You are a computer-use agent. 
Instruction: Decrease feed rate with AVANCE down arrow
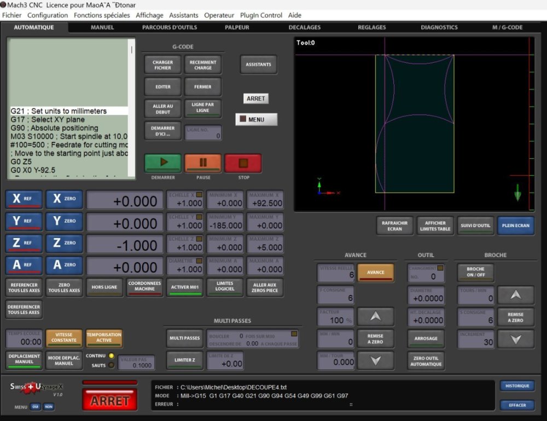[375, 360]
